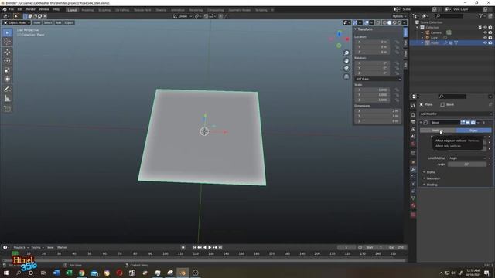Toggle X-ray mode in the viewport header

(378, 22)
